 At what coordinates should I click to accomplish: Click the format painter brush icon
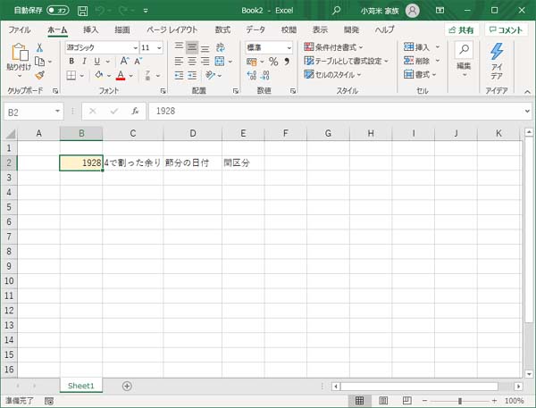point(39,76)
